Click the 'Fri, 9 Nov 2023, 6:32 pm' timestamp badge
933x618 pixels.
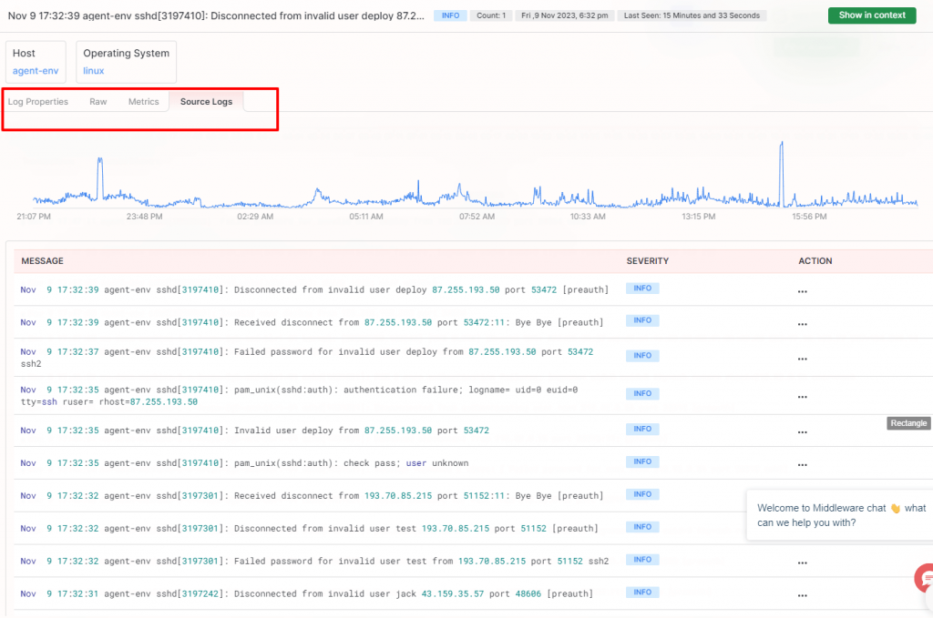pos(565,15)
